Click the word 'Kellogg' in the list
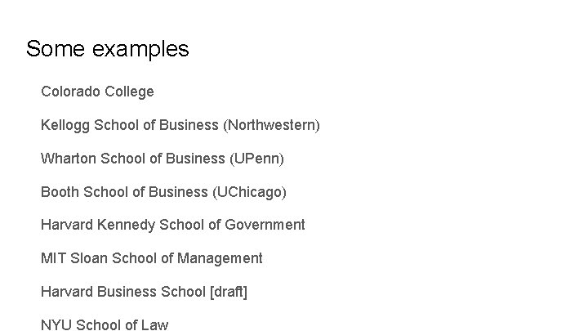 click(65, 125)
